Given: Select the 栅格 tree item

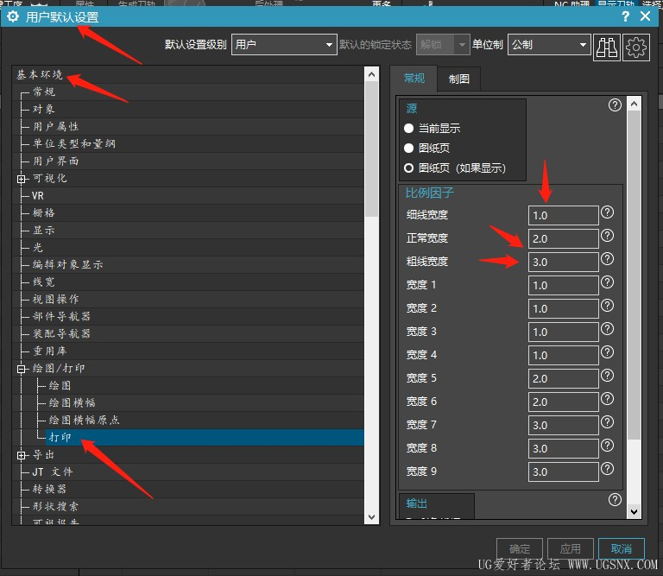Looking at the screenshot, I should (44, 212).
